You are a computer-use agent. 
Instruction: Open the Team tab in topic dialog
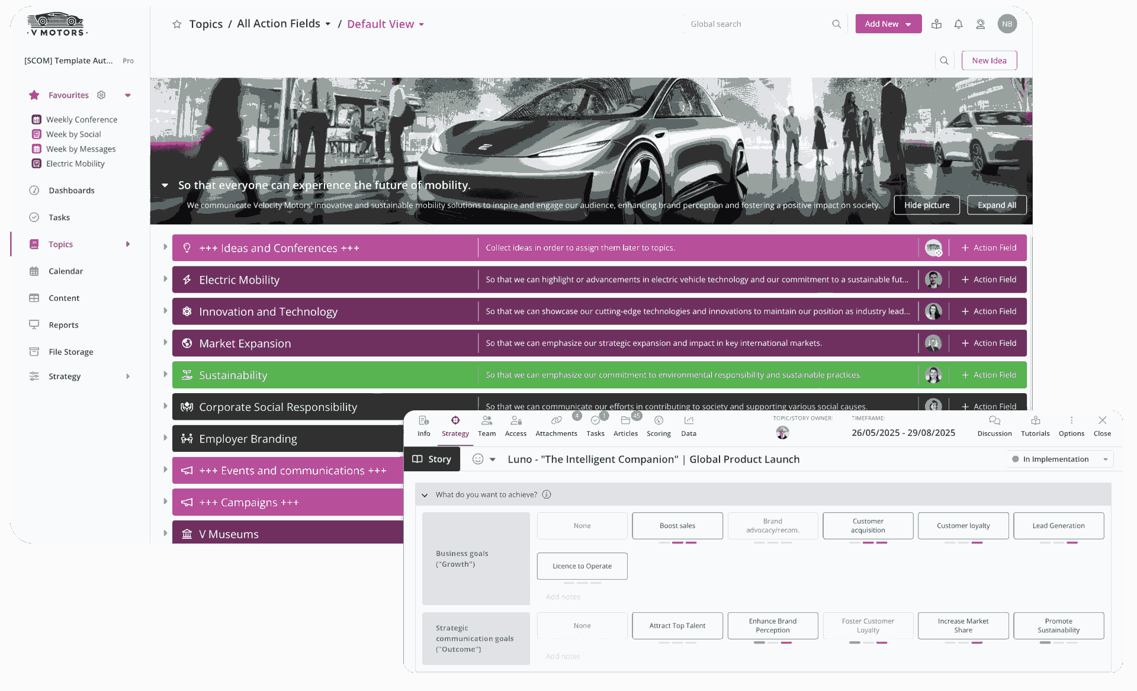pyautogui.click(x=486, y=421)
